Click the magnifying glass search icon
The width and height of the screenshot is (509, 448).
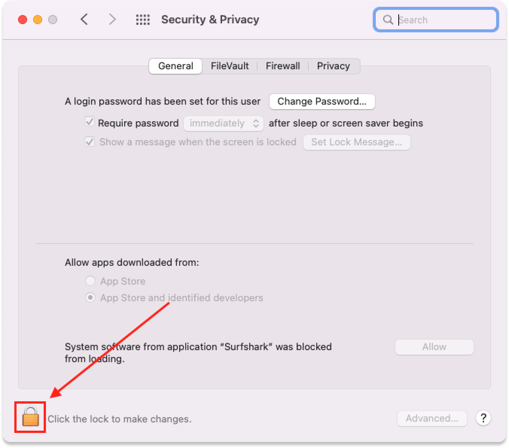pyautogui.click(x=388, y=20)
